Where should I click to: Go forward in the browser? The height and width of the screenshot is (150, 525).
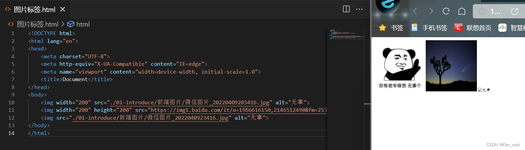tap(431, 11)
